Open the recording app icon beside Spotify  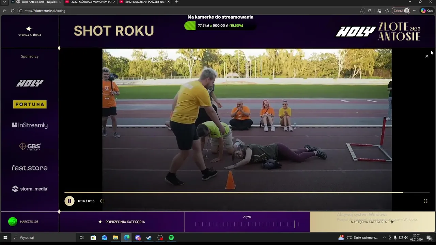pos(160,238)
